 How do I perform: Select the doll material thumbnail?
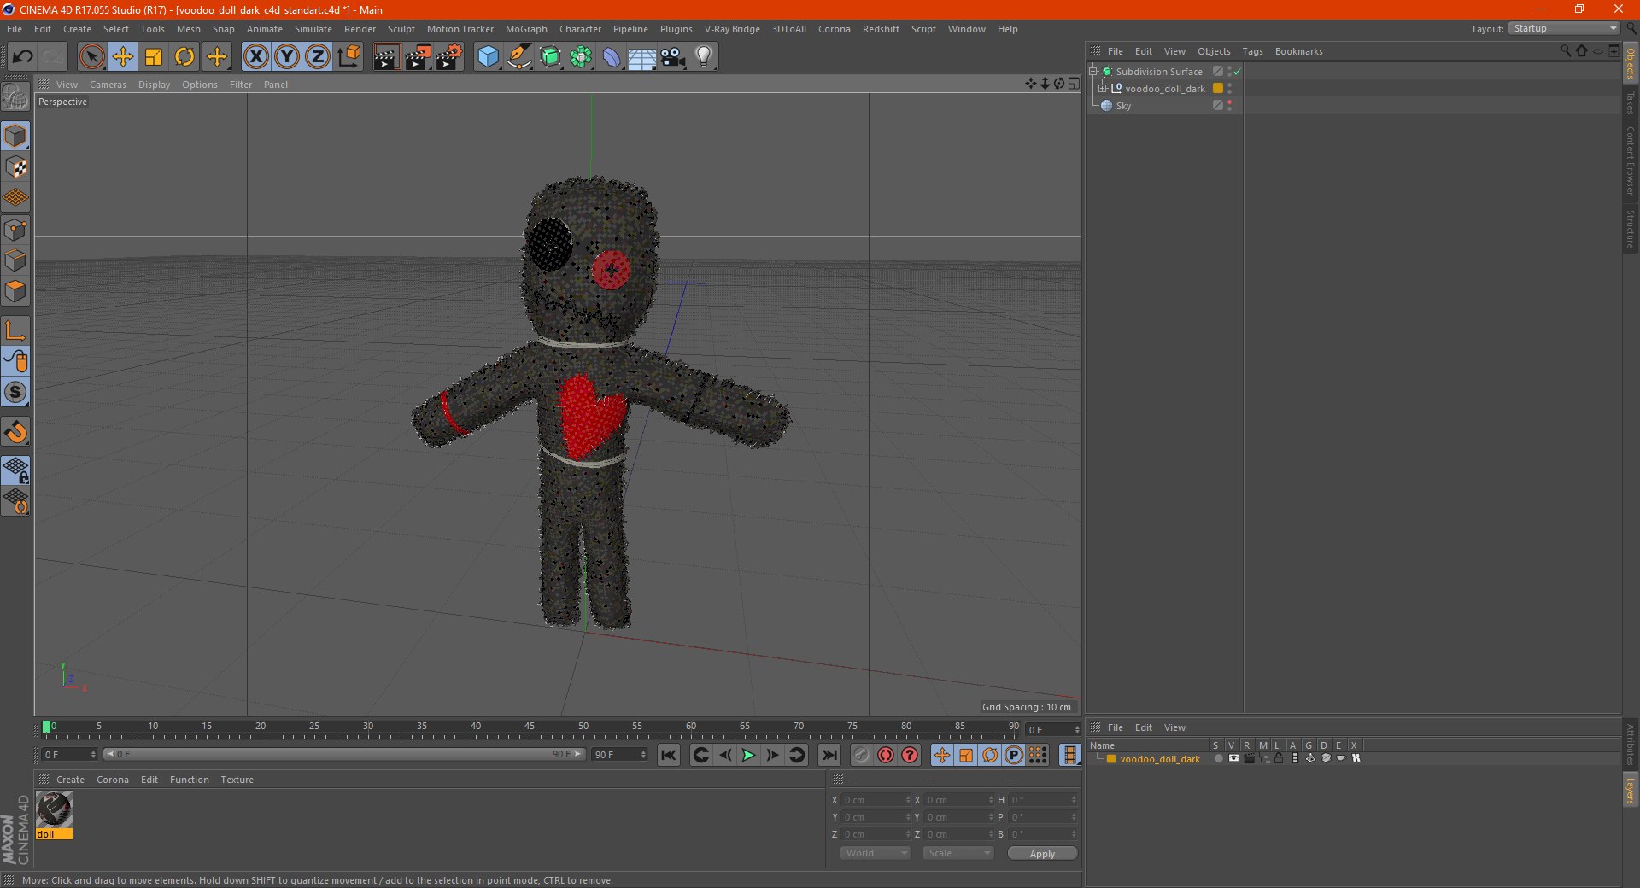(54, 810)
